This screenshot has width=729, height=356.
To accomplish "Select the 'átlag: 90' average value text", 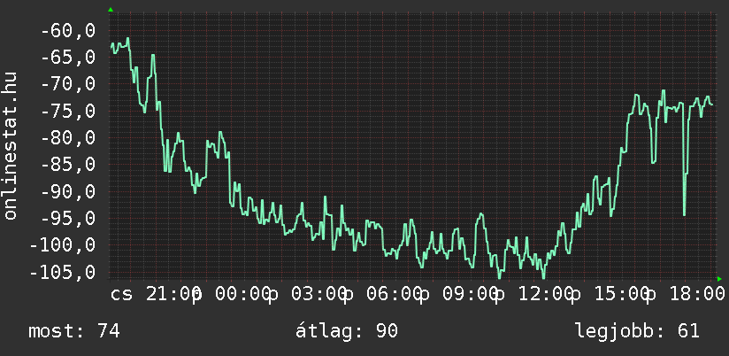I will pos(346,331).
